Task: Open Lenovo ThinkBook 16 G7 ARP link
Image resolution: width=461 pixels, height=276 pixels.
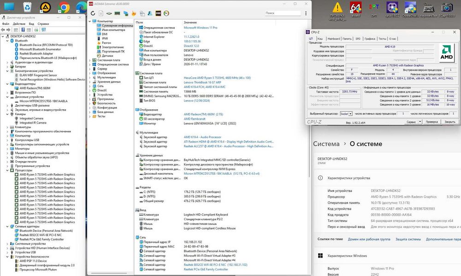Action: (x=202, y=82)
